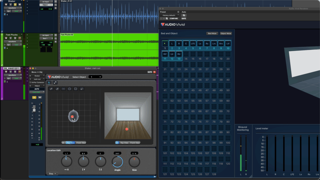The height and width of the screenshot is (180, 320).
Task: Click the expand view arrows icon
Action: 55,82
